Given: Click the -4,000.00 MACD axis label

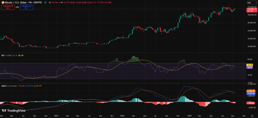Looking at the screenshot, I should [251, 108].
